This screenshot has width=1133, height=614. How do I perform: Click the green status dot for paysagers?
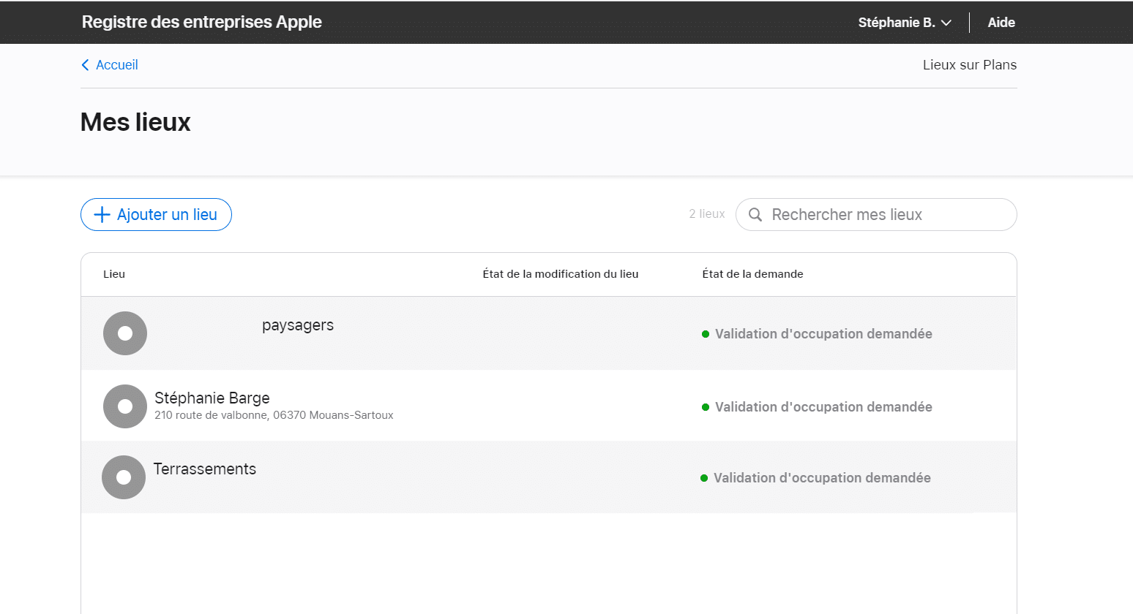[x=706, y=333]
